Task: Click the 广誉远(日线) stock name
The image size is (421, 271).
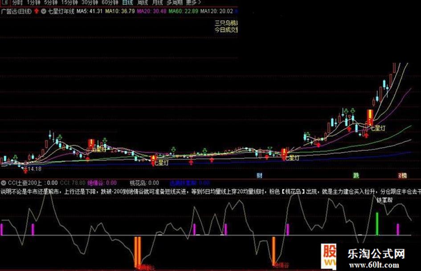Action: pos(16,11)
